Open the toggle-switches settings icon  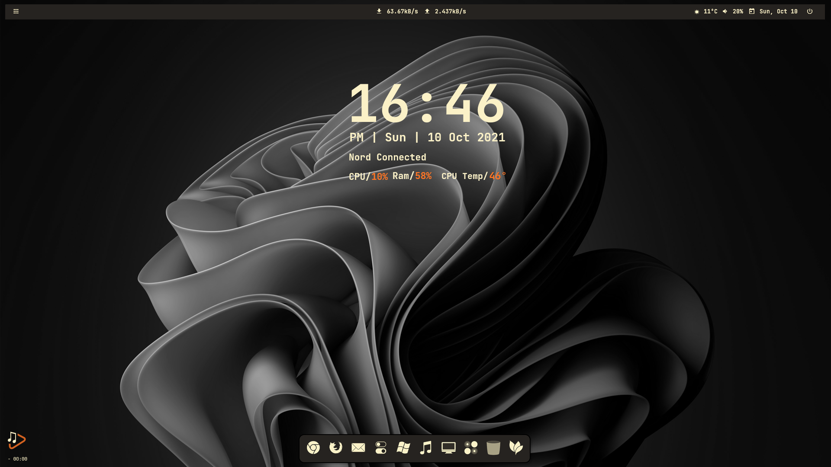pyautogui.click(x=381, y=448)
